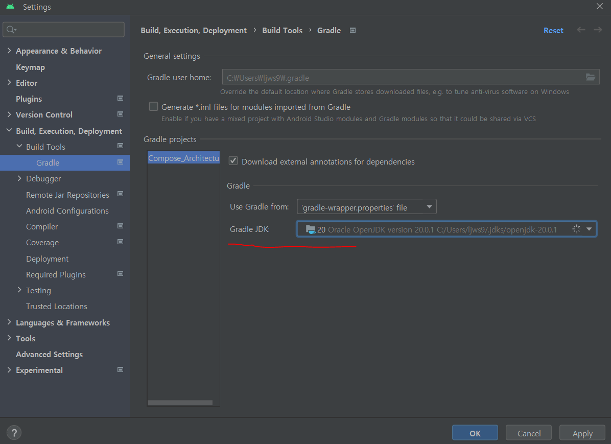Click the horizontal scrollbar under Gradle projects list
The image size is (611, 444).
pos(180,403)
